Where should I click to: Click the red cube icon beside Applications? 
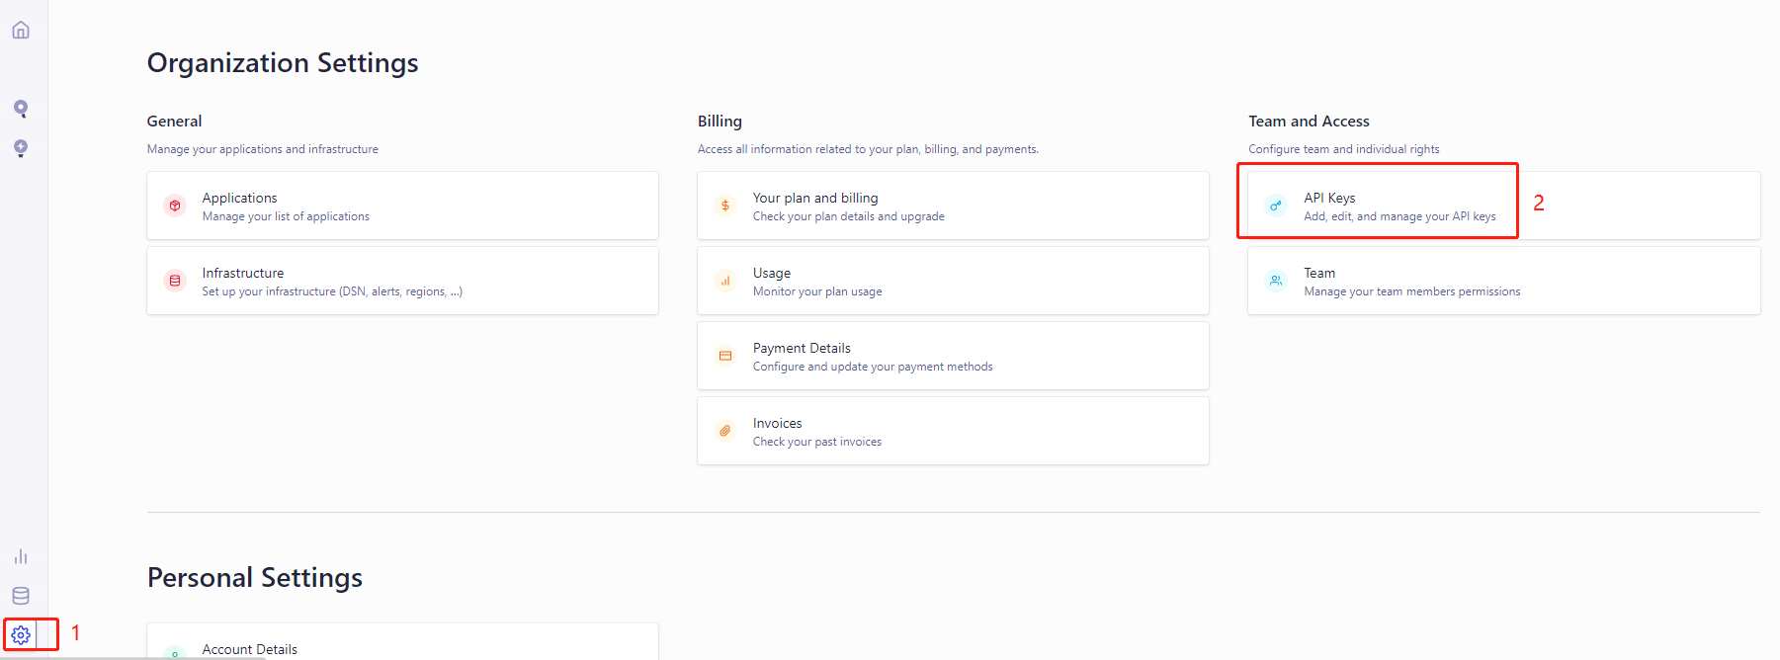[x=175, y=206]
